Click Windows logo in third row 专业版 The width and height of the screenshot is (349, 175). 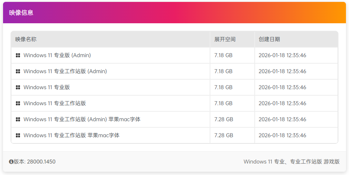coord(18,87)
